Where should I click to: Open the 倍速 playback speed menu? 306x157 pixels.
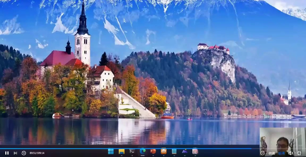point(272,153)
